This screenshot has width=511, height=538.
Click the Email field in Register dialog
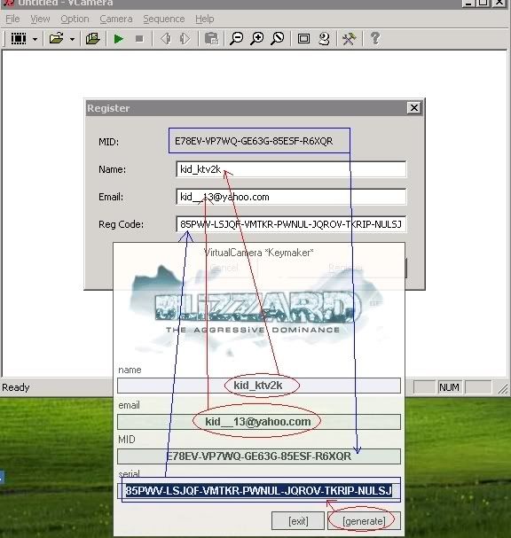pyautogui.click(x=291, y=197)
